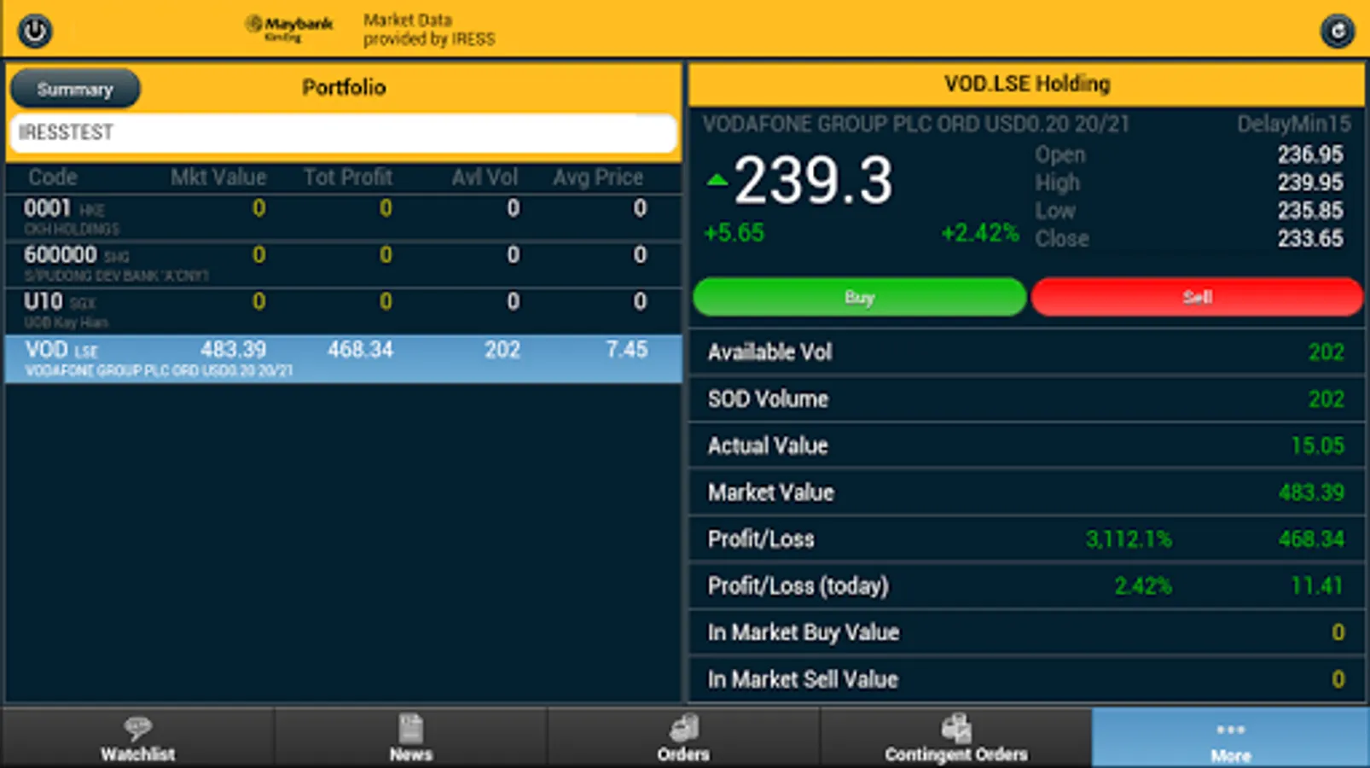This screenshot has width=1370, height=768.
Task: Click the Market Value row label
Action: 771,492
